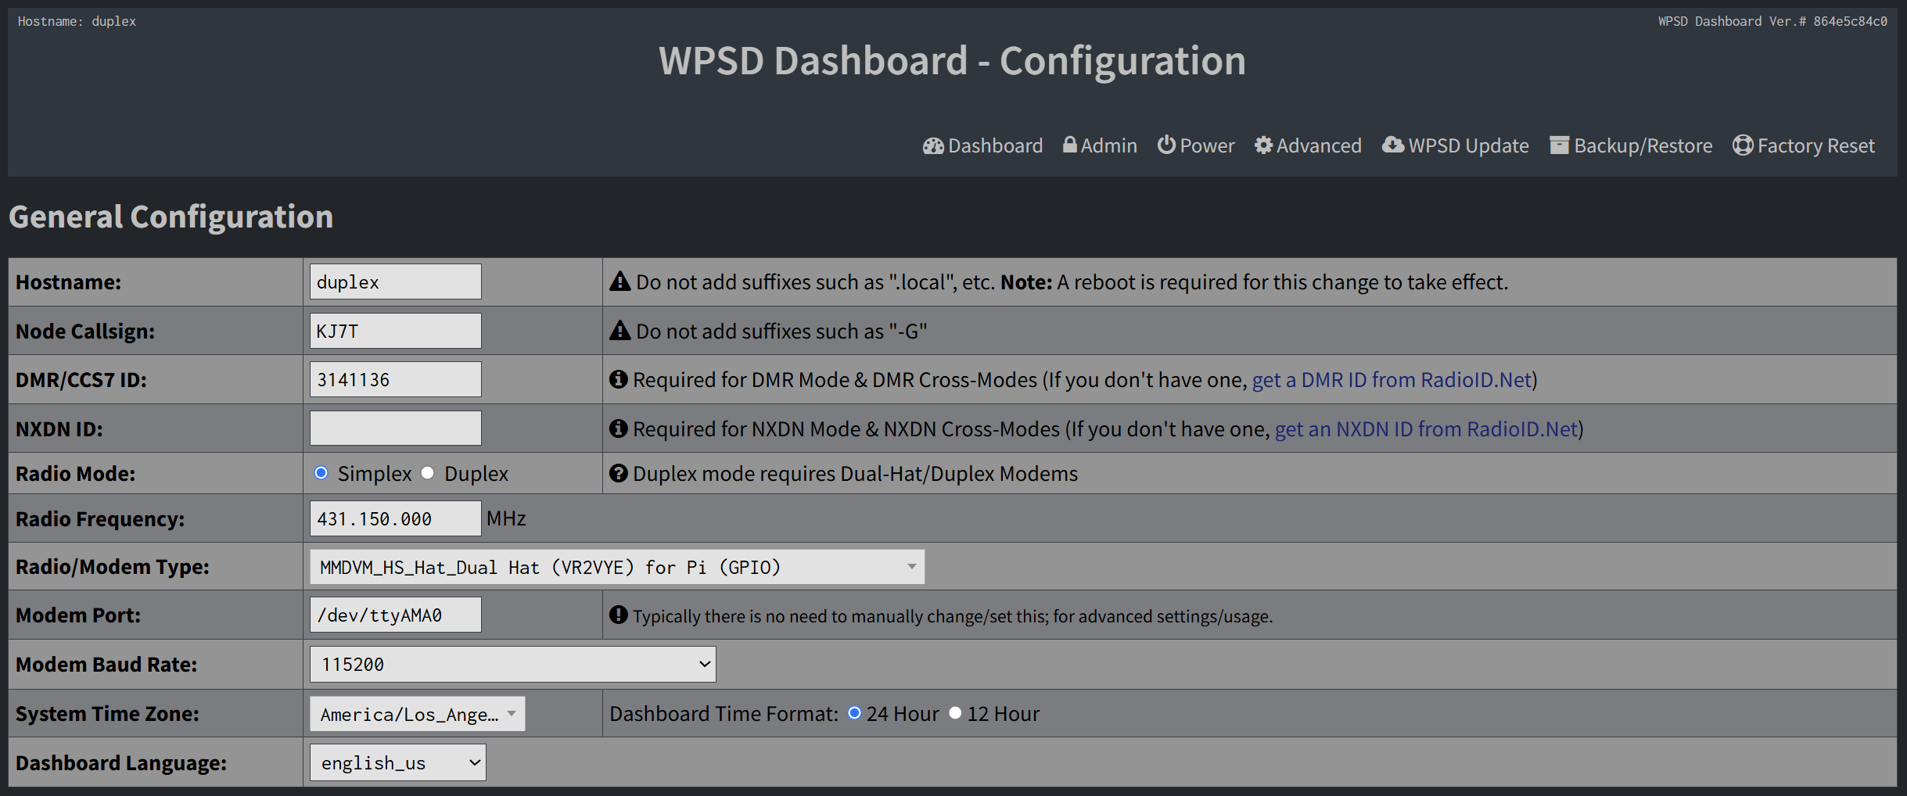The height and width of the screenshot is (796, 1907).
Task: Open the NXDN ID from RadioID.Net link
Action: [1426, 429]
